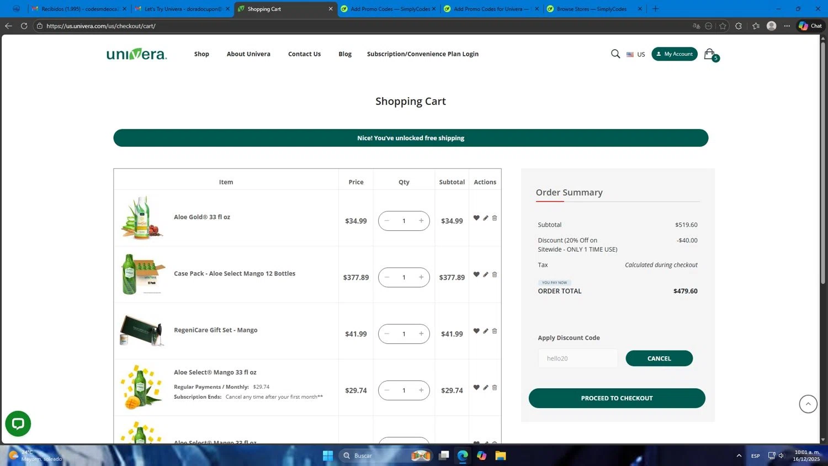Increase quantity of Aloe Gold 33 fl oz
This screenshot has width=828, height=466.
421,221
